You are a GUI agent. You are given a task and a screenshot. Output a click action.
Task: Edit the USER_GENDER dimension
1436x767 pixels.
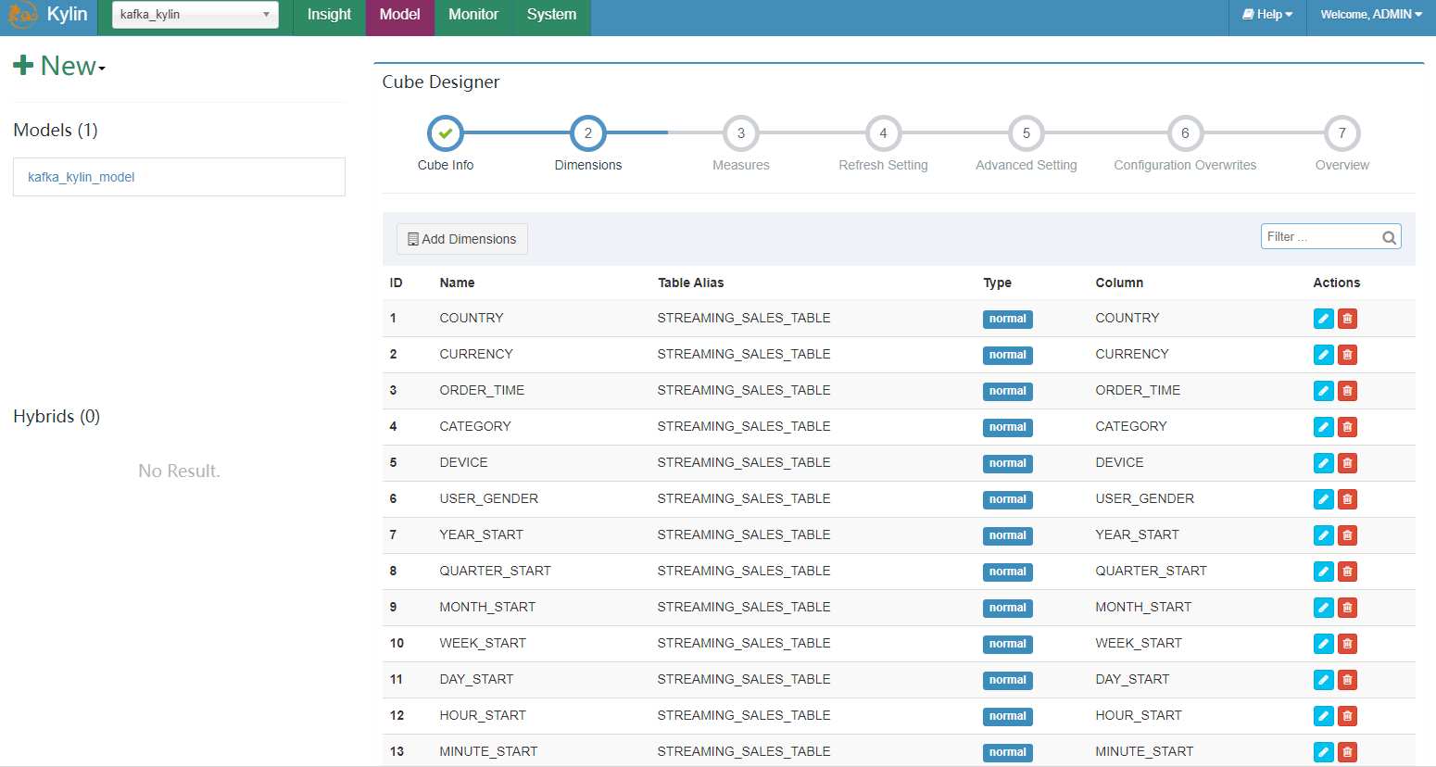[1324, 499]
